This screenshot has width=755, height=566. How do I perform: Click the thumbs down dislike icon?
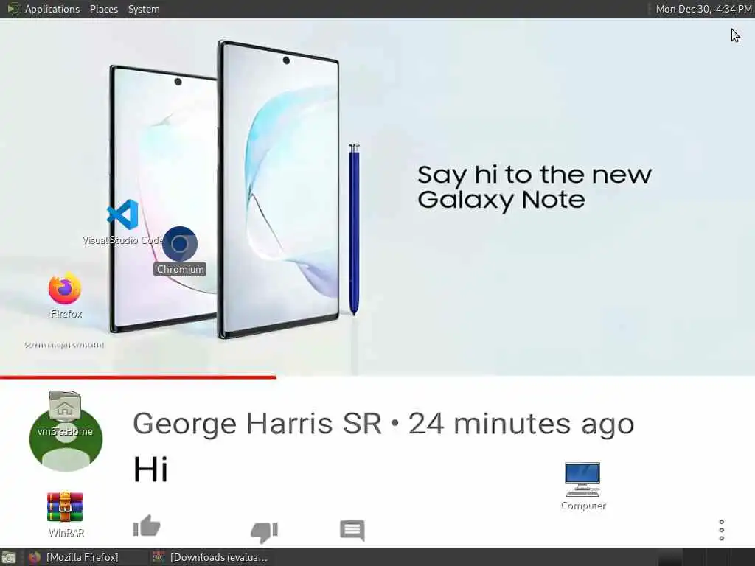click(x=265, y=532)
